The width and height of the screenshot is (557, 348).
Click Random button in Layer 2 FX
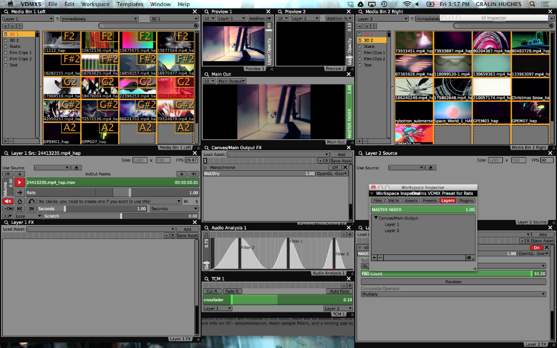[x=453, y=282]
